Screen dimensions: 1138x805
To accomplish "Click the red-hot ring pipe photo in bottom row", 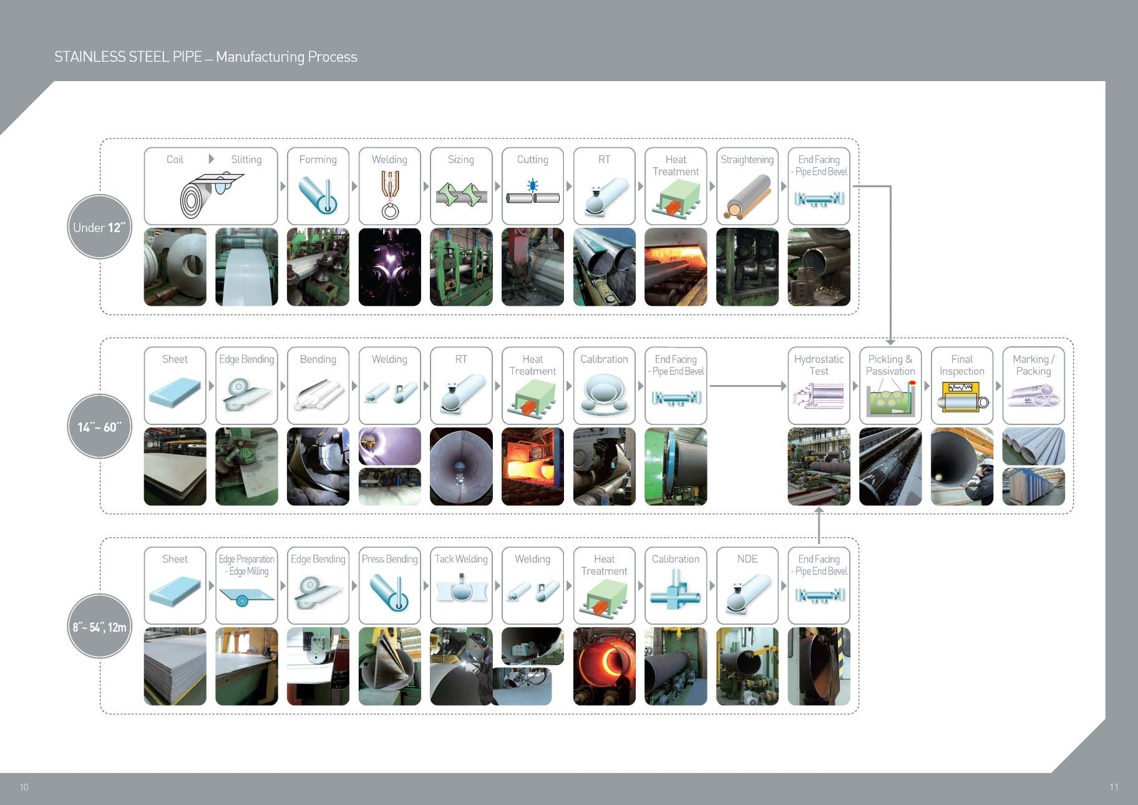I will (x=605, y=666).
